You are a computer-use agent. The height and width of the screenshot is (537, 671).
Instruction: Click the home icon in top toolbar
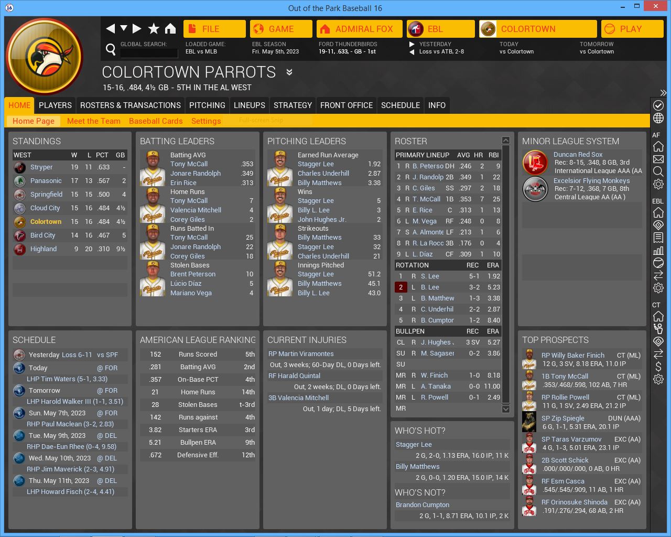[170, 29]
